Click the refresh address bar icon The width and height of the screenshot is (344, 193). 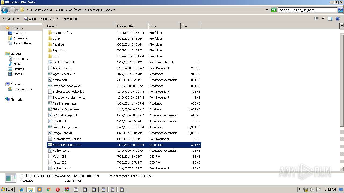pos(274,10)
